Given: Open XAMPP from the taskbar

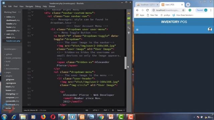Looking at the screenshot, I should click(x=82, y=117).
